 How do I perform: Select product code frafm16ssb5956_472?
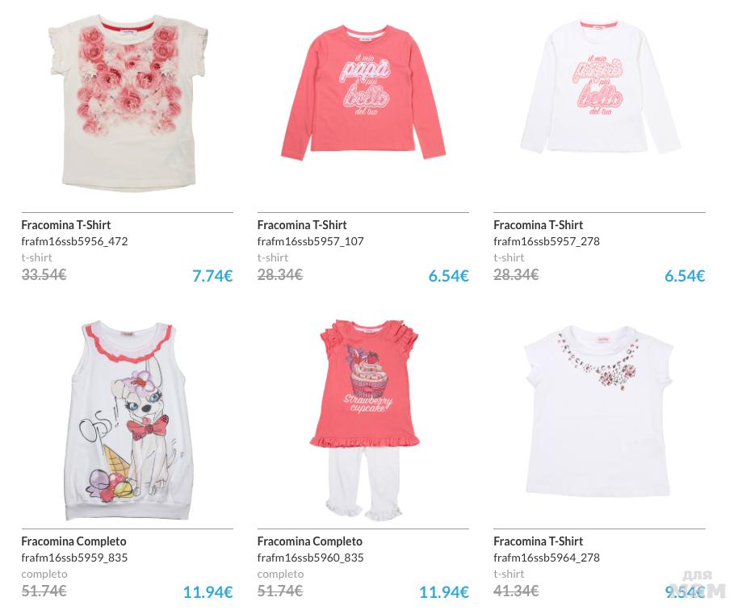[74, 241]
